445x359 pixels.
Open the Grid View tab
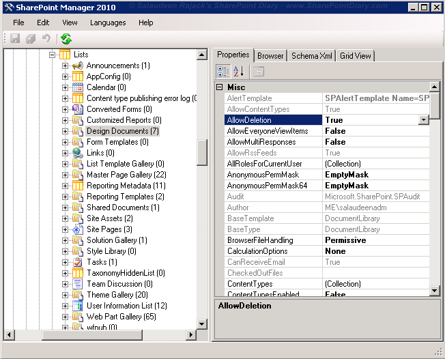point(356,56)
